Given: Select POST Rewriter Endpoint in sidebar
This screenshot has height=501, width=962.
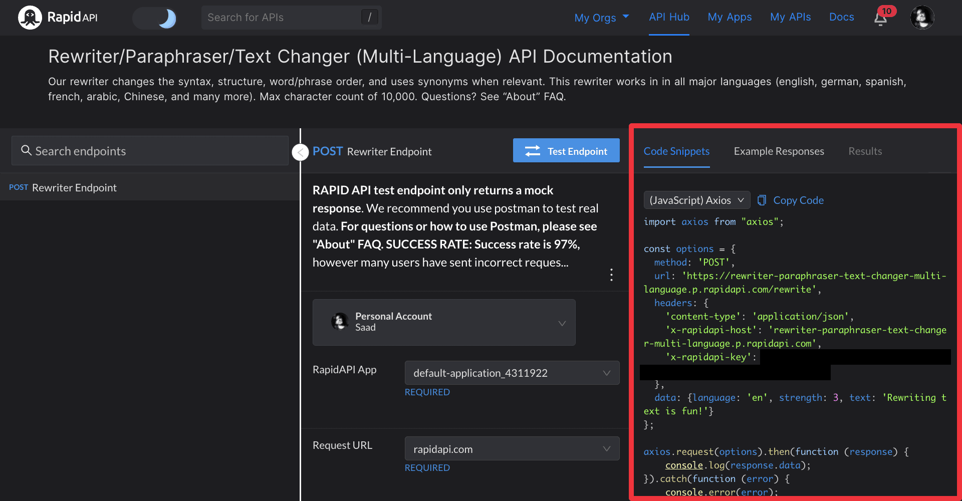Looking at the screenshot, I should [x=150, y=187].
